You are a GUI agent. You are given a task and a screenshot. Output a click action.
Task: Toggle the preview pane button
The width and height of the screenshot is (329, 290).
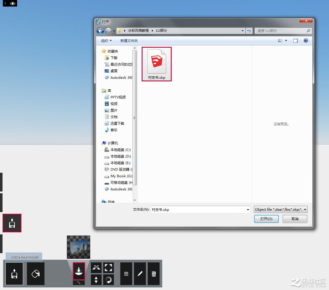295,41
